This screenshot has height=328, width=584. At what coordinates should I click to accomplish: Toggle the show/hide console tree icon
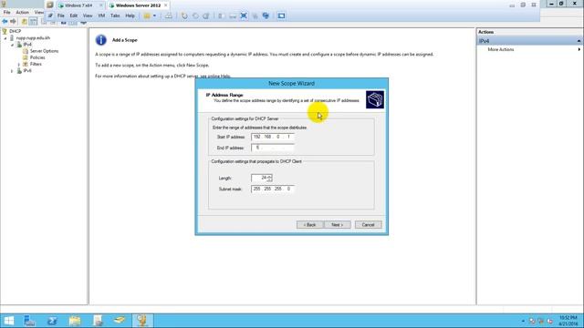[x=33, y=22]
